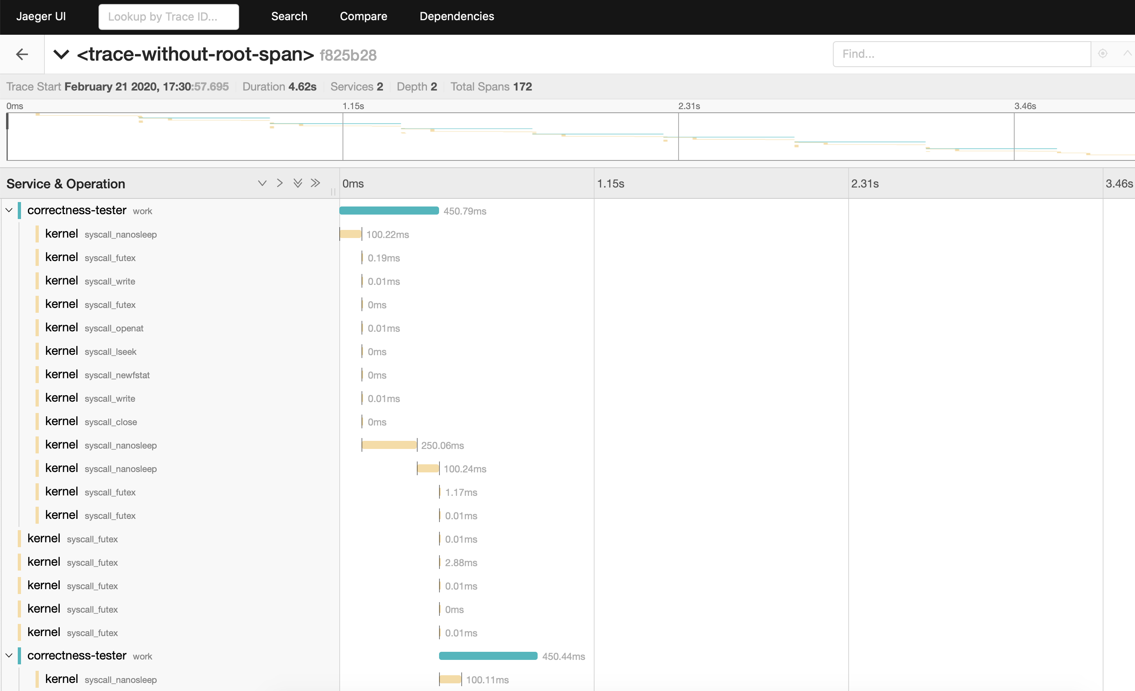The image size is (1135, 691).
Task: Click the Dependencies menu item
Action: (x=456, y=15)
